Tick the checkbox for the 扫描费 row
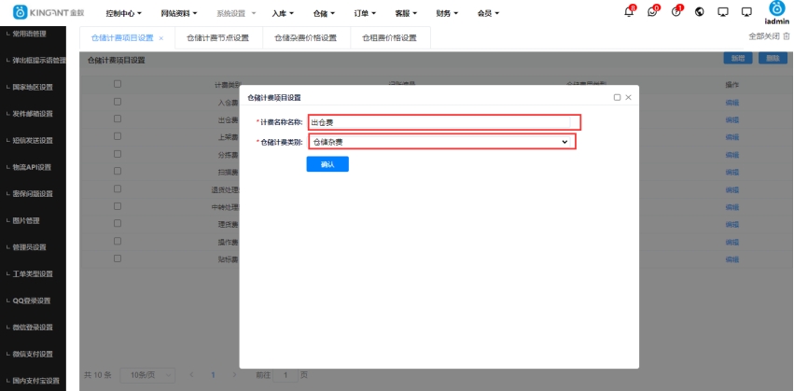This screenshot has height=391, width=794. click(118, 171)
